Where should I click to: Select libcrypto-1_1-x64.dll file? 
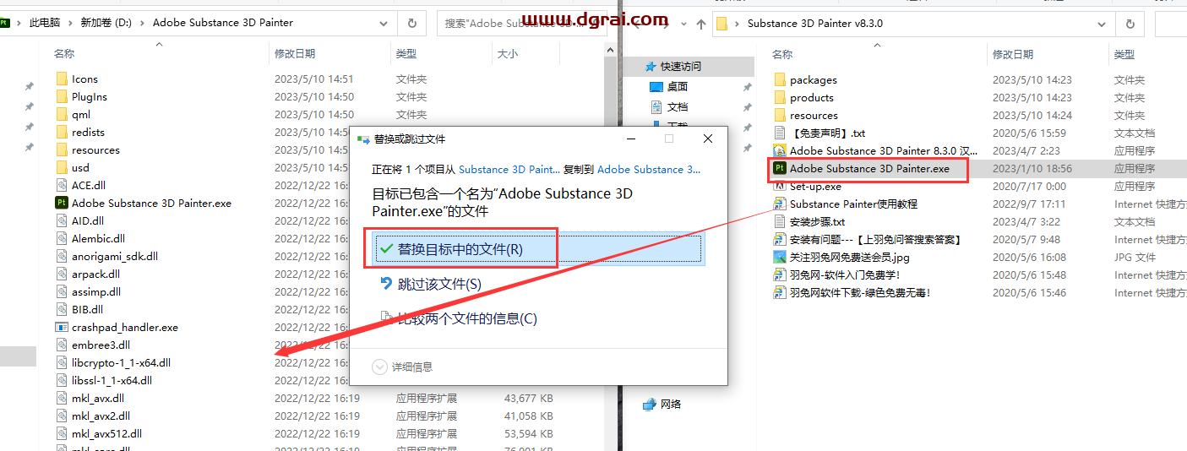121,362
